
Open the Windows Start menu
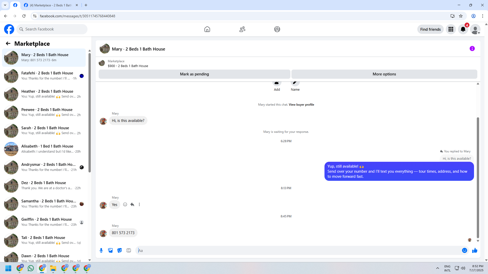coord(8,268)
